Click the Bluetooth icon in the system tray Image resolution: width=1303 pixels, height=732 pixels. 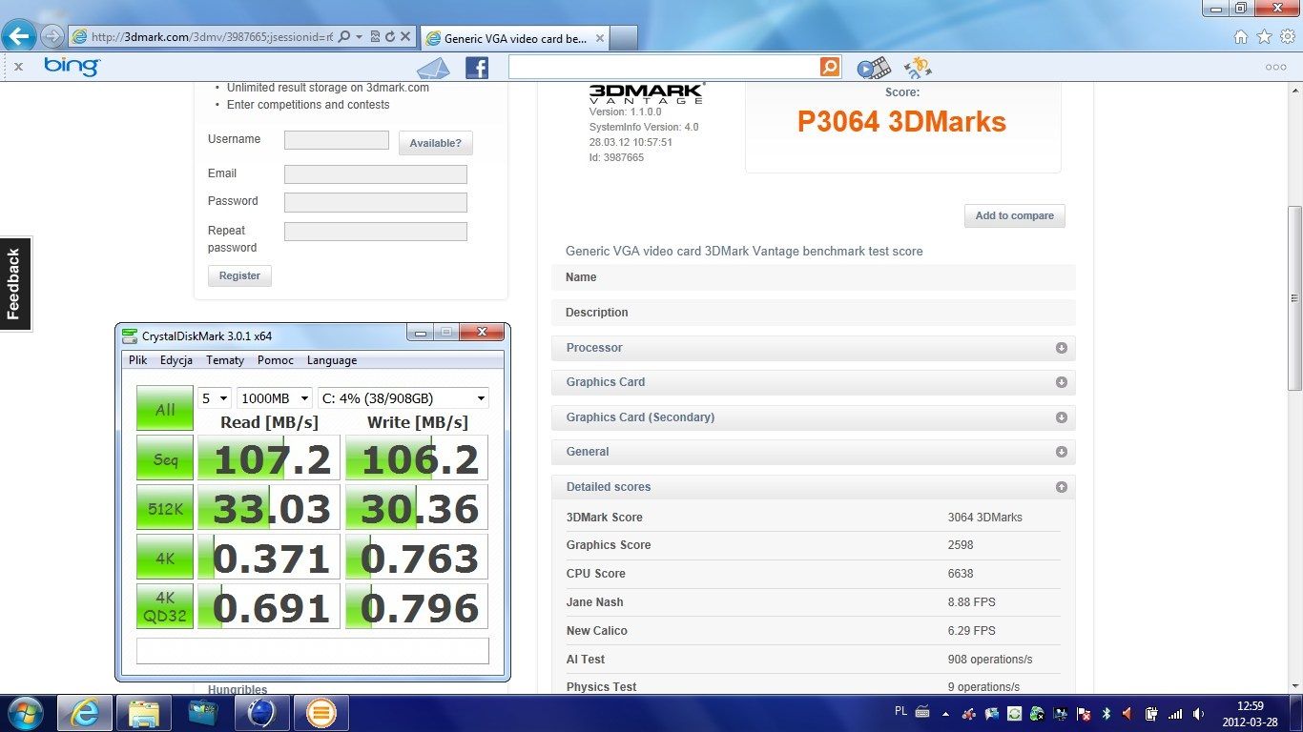pyautogui.click(x=1107, y=713)
